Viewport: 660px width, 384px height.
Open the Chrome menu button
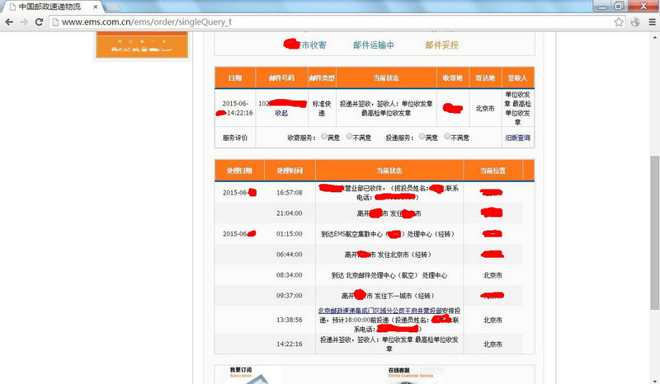[649, 22]
